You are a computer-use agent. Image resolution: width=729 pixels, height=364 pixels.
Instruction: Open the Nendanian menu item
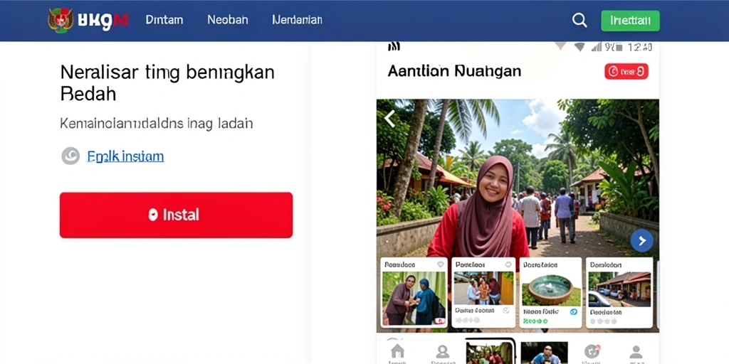[297, 20]
